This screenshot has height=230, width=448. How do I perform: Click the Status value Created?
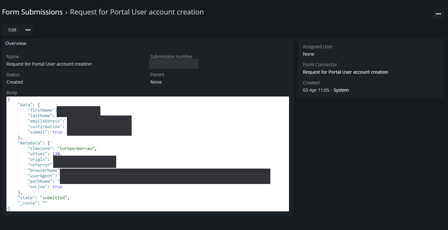click(x=15, y=82)
